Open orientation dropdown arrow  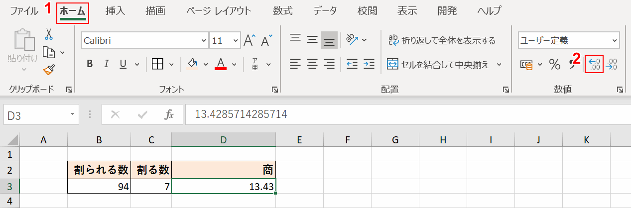coord(365,40)
